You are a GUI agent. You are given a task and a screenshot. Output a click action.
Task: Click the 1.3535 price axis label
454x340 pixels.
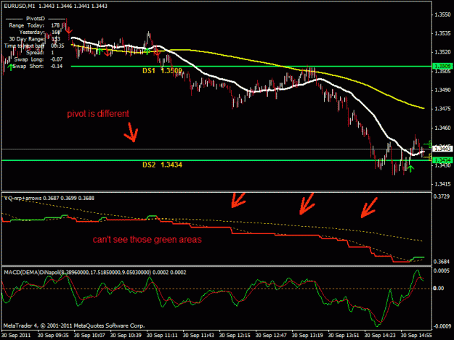click(x=442, y=33)
